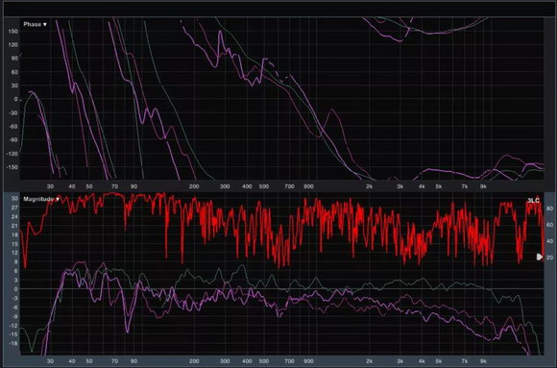
Task: Click the white coherence threshold arrow marker
Action: pyautogui.click(x=540, y=257)
